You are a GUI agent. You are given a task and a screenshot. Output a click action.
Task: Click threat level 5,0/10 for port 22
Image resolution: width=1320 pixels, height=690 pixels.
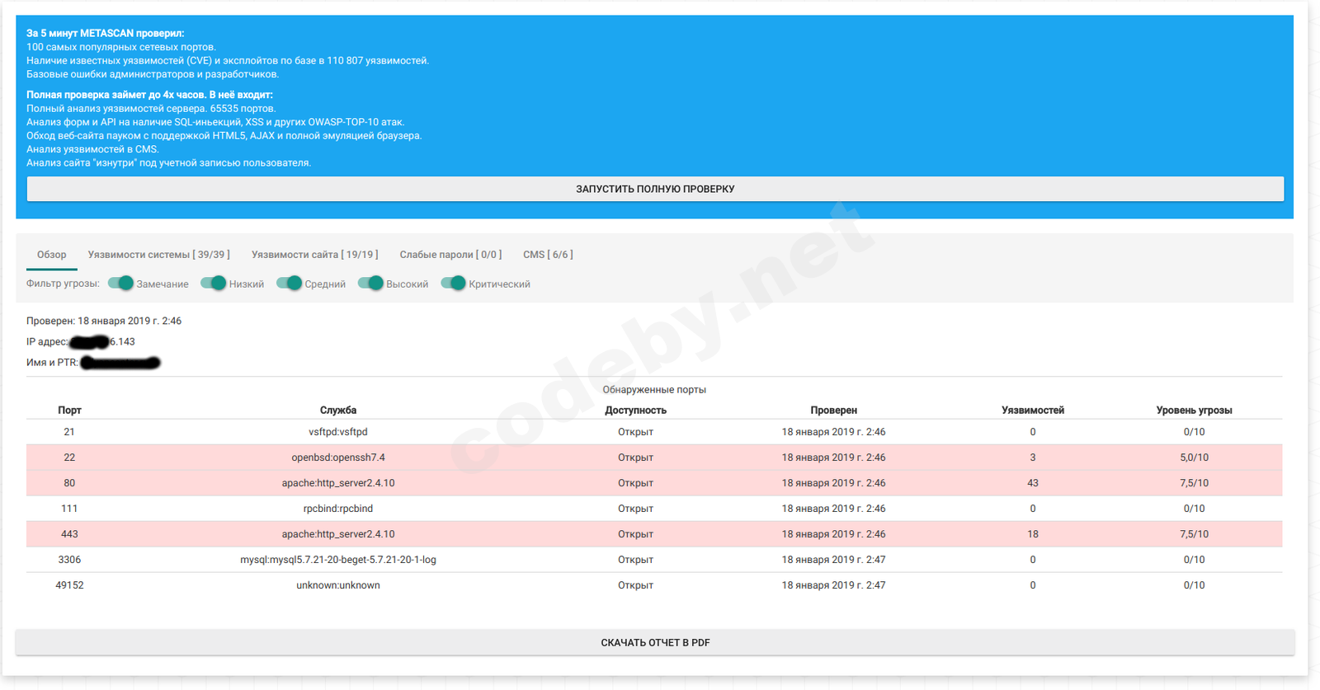coord(1194,458)
